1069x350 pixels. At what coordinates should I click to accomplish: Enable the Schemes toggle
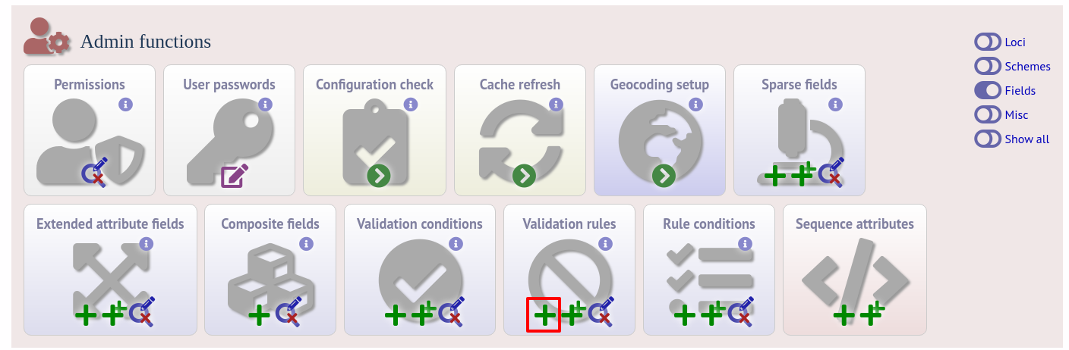pos(988,66)
